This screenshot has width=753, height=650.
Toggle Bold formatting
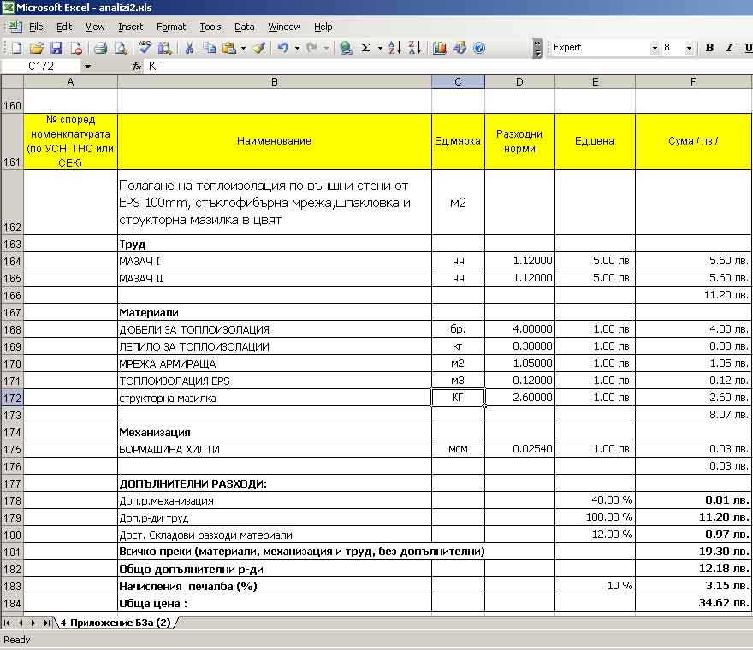tap(709, 48)
